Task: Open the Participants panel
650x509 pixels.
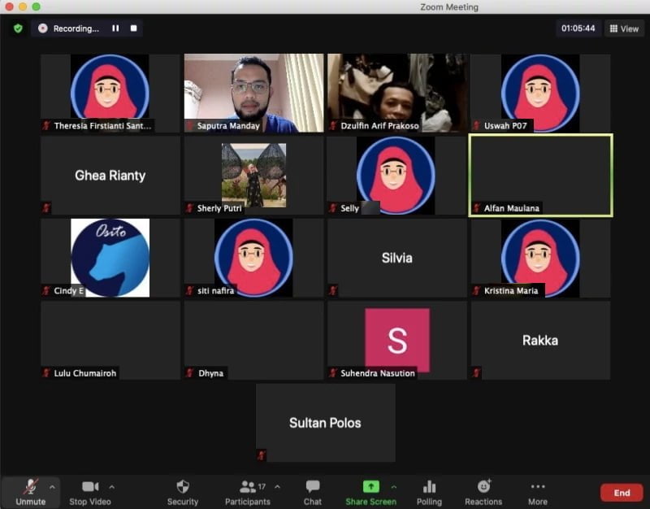Action: (249, 486)
